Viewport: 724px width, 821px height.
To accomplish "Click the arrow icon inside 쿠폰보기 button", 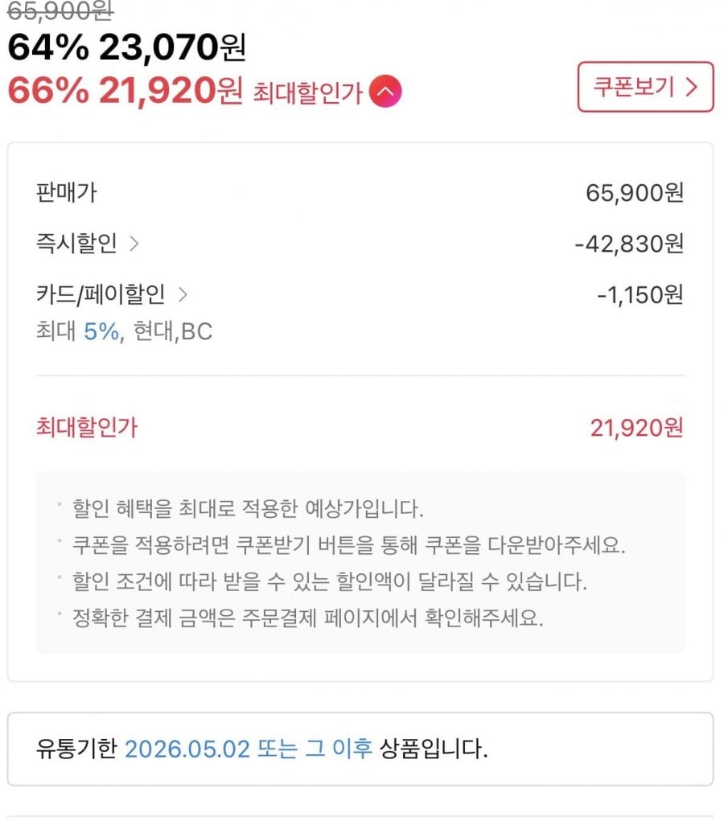I will [690, 87].
